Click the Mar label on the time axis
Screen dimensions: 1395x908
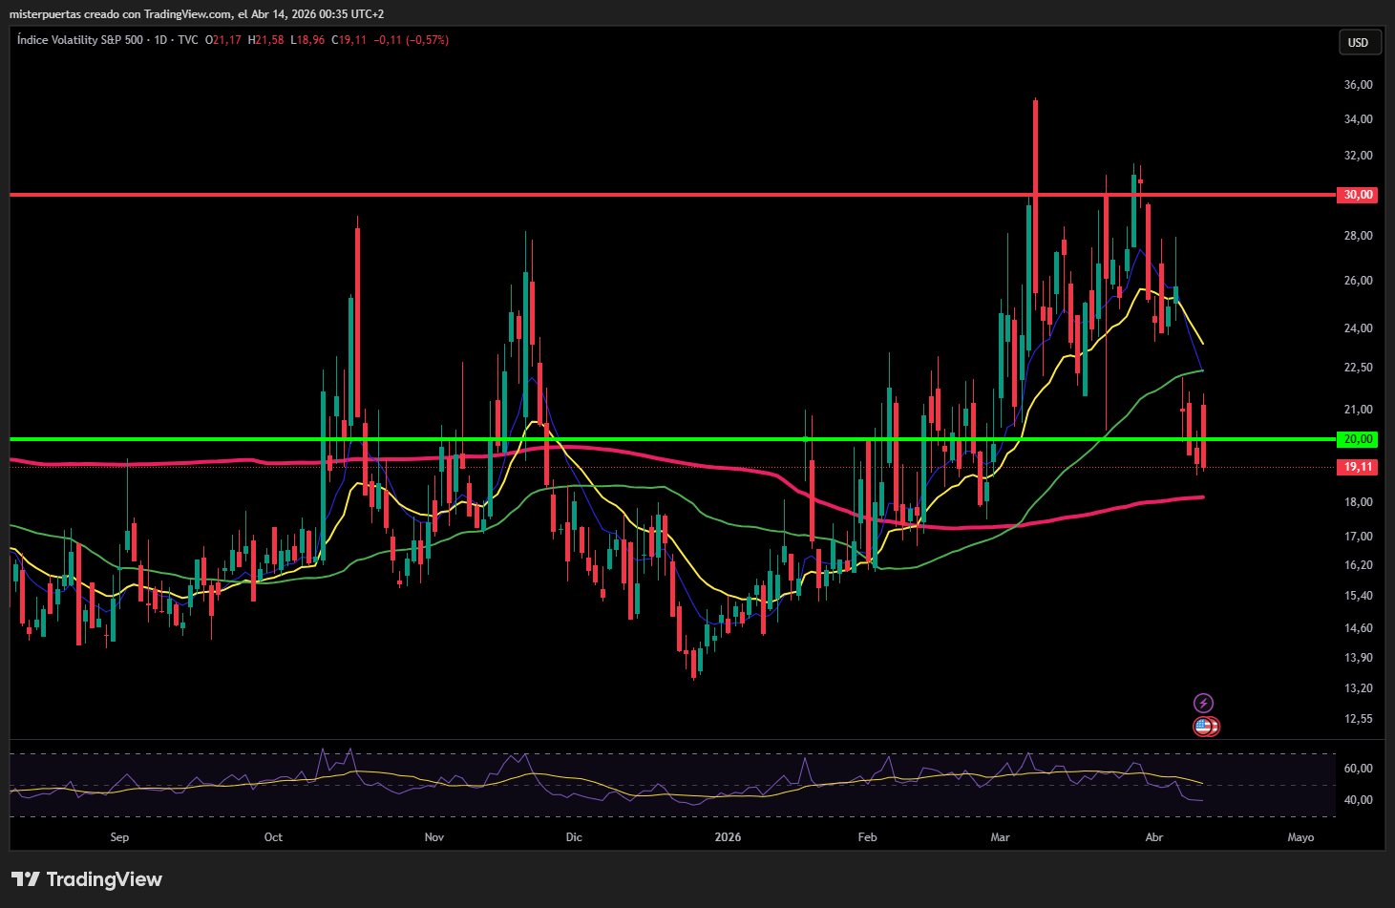[x=1000, y=837]
